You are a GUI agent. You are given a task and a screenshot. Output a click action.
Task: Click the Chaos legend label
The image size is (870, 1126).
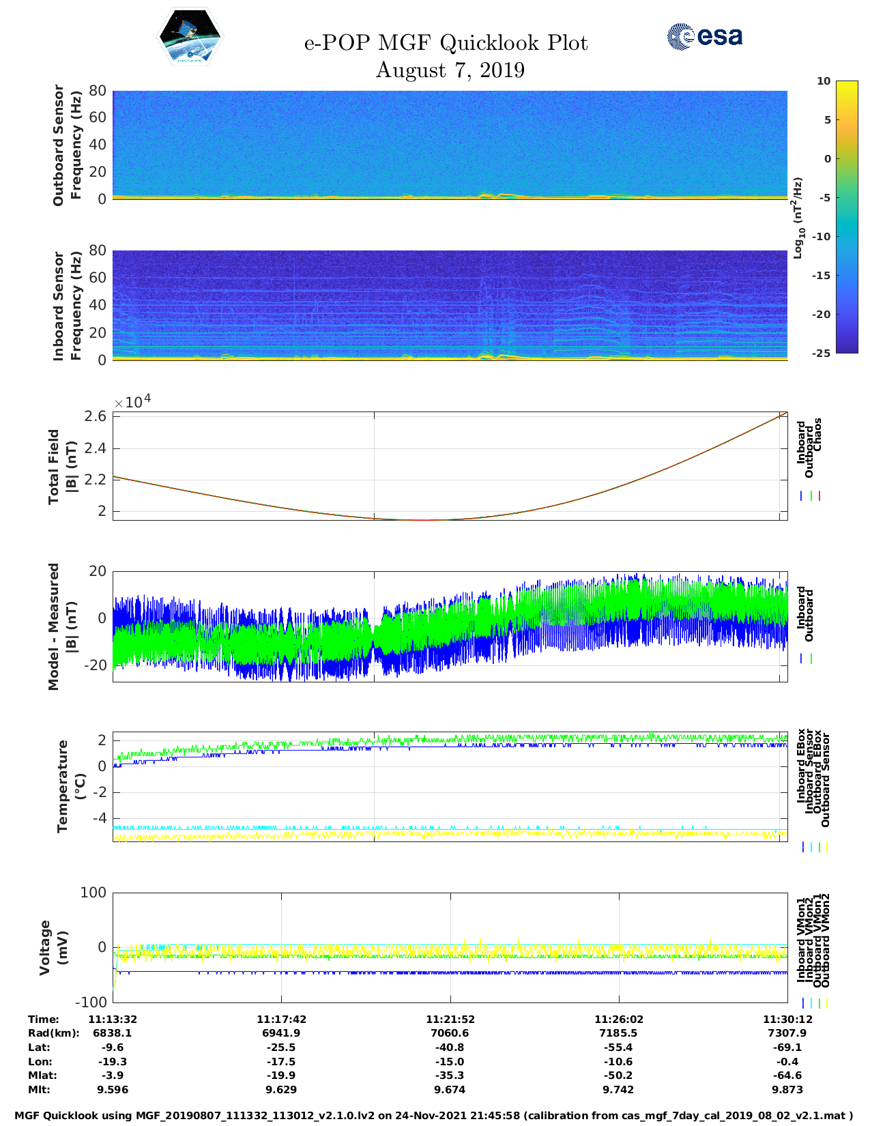pos(817,435)
